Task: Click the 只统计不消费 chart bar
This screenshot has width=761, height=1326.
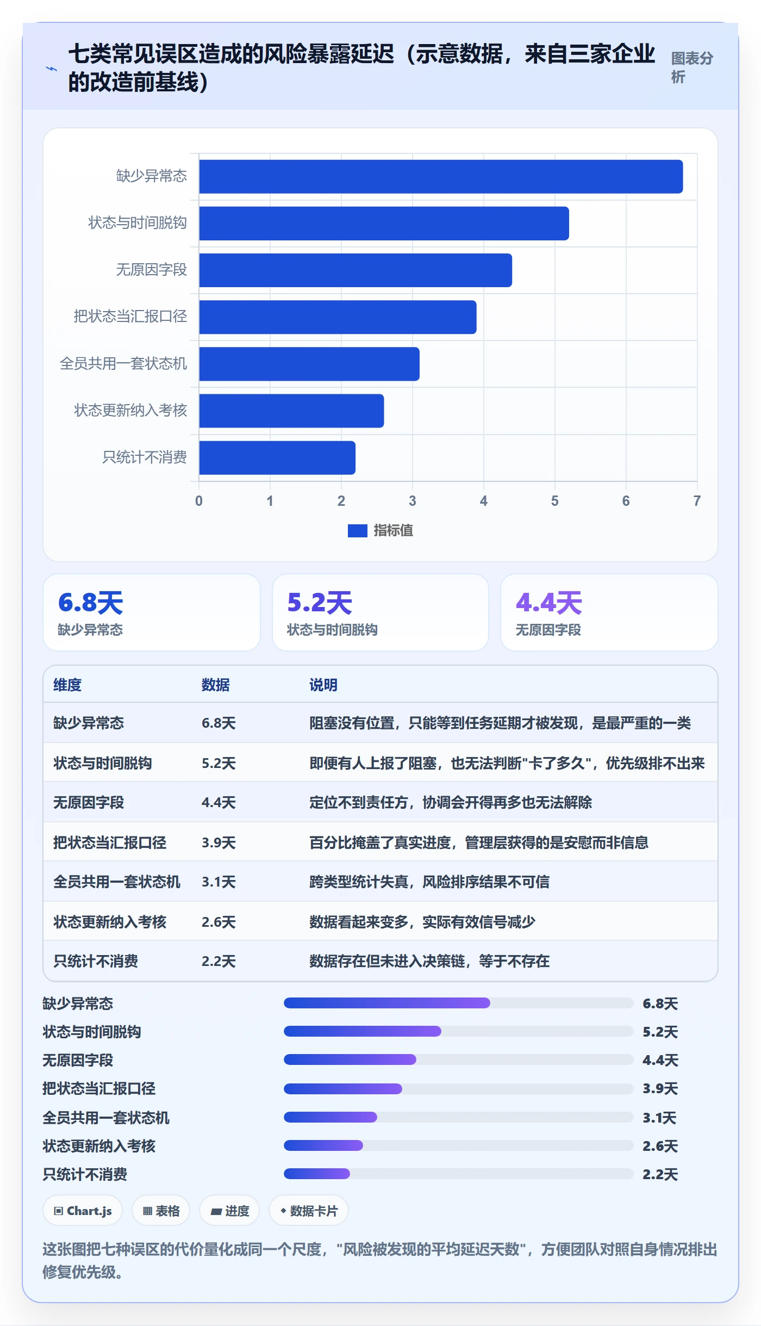Action: point(277,457)
